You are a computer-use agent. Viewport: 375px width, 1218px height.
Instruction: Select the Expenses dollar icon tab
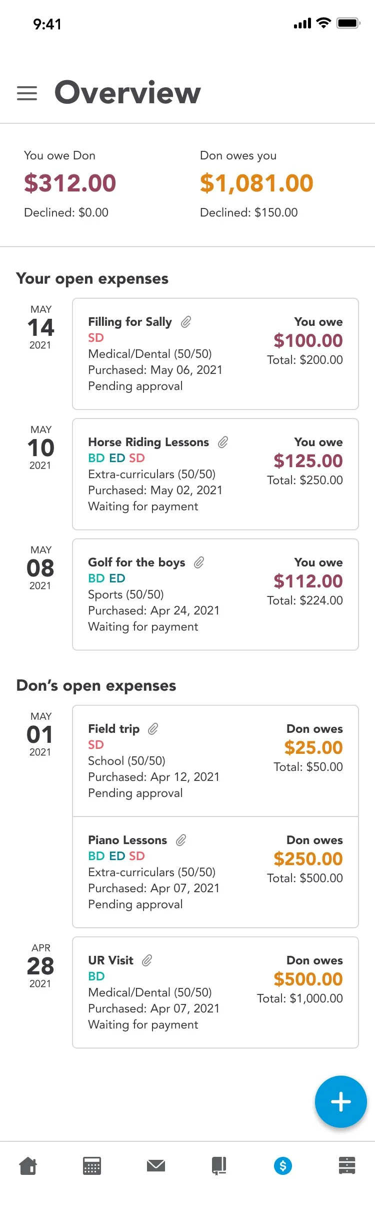click(x=283, y=1165)
